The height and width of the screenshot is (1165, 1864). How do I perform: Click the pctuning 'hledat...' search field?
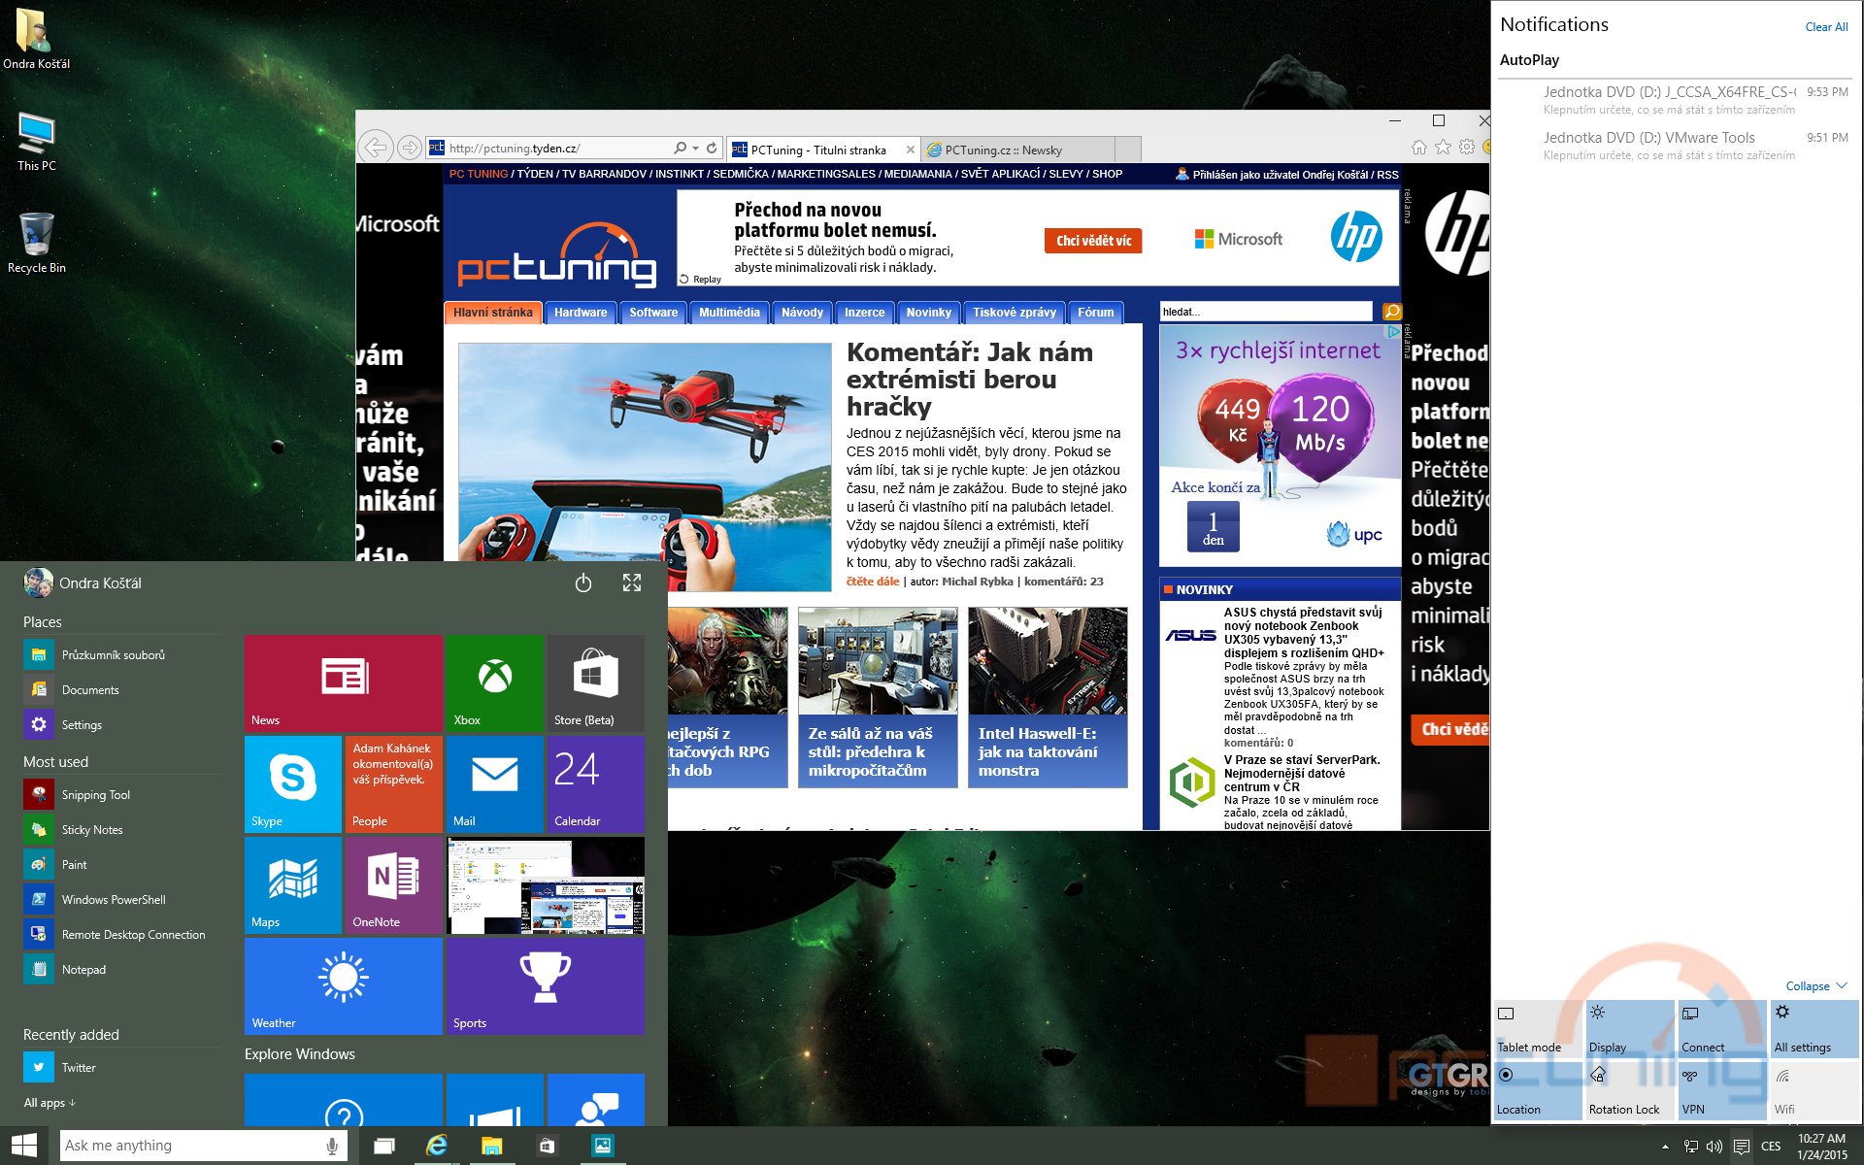tap(1266, 312)
